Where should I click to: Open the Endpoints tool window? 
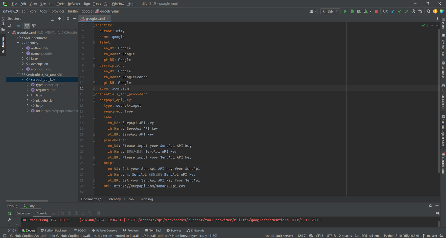195,230
